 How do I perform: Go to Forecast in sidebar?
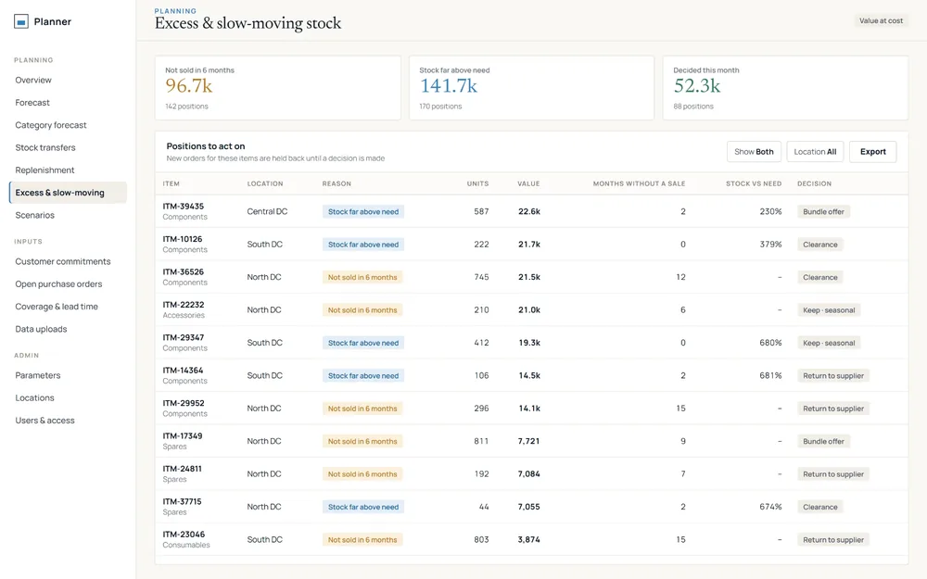coord(32,103)
